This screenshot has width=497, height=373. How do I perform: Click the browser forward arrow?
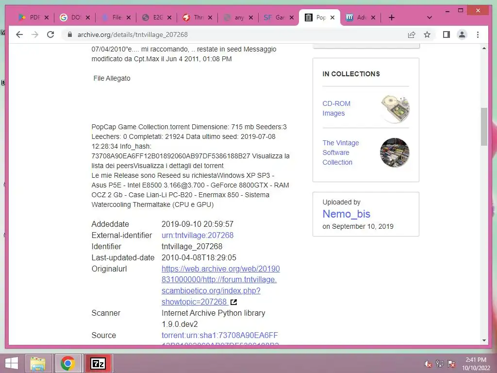[x=35, y=34]
